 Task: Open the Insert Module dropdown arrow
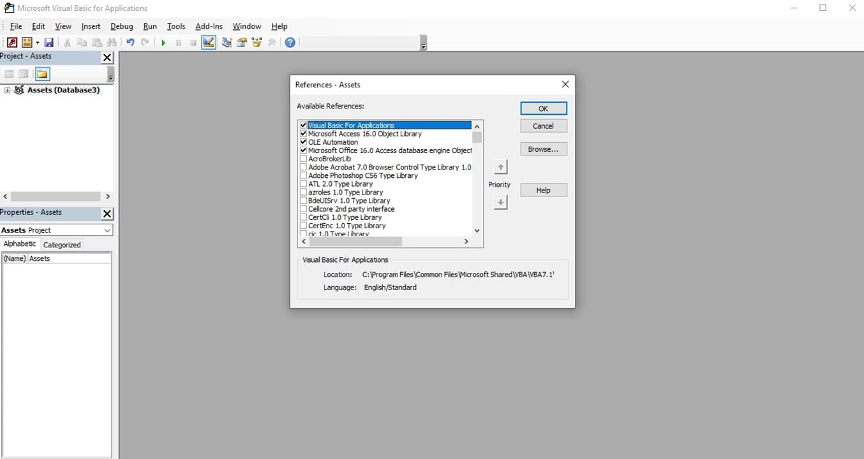coord(37,43)
